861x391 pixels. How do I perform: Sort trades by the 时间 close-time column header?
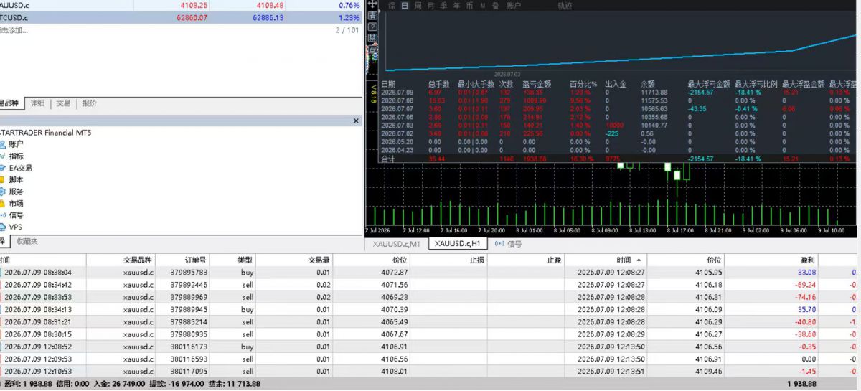tap(627, 260)
